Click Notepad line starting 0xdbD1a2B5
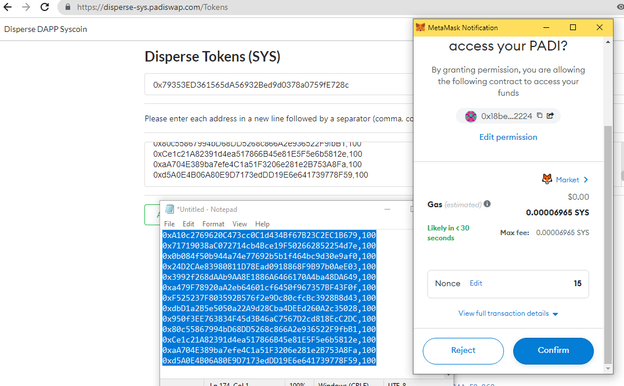624x386 pixels. [269, 308]
